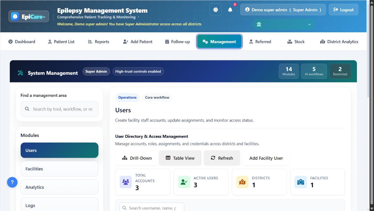Click the 2 Restricted counter

340,71
